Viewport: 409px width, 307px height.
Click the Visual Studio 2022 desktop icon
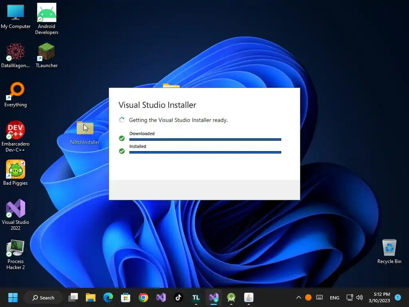coord(16,215)
